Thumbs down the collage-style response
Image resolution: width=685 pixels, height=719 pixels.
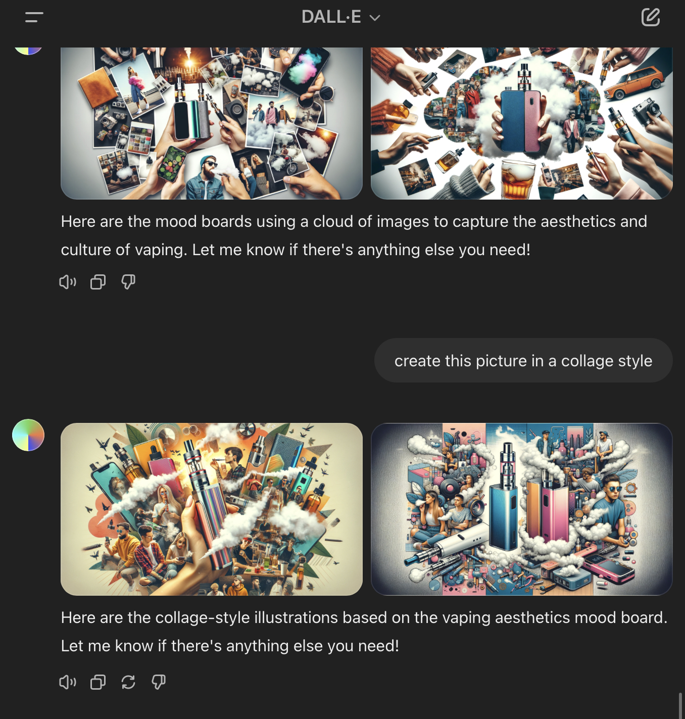click(159, 682)
